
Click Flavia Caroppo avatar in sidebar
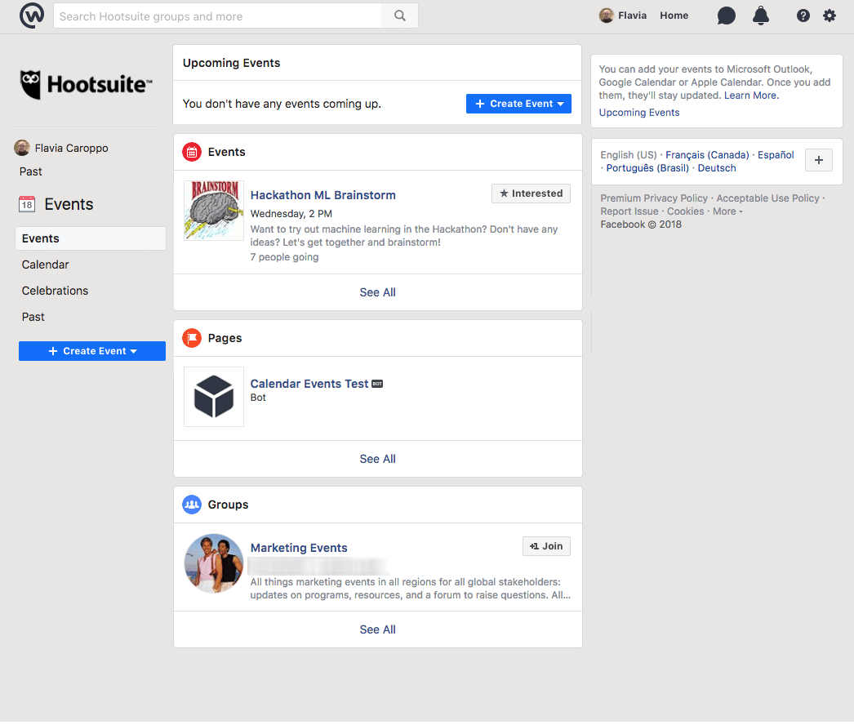22,148
